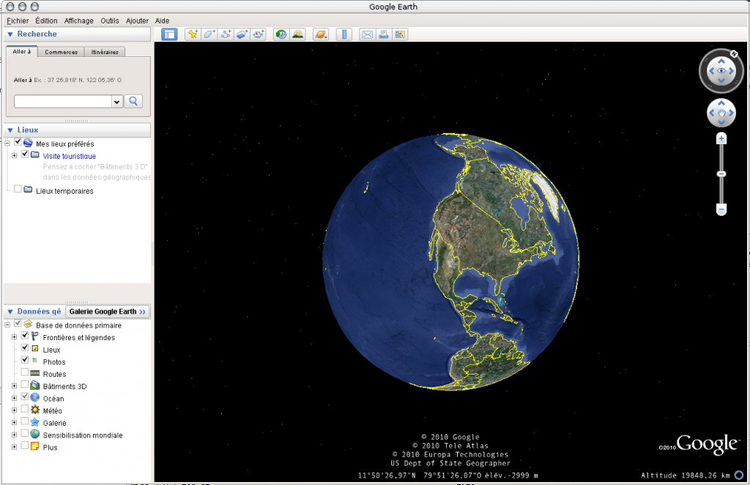Open the Aide menu

click(x=162, y=20)
